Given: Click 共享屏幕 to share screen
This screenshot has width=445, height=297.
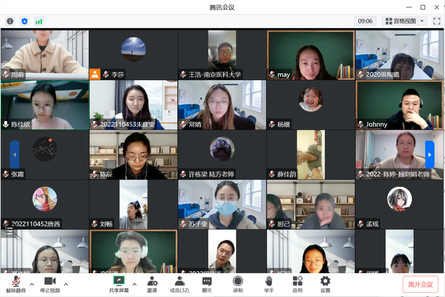Looking at the screenshot, I should (119, 284).
